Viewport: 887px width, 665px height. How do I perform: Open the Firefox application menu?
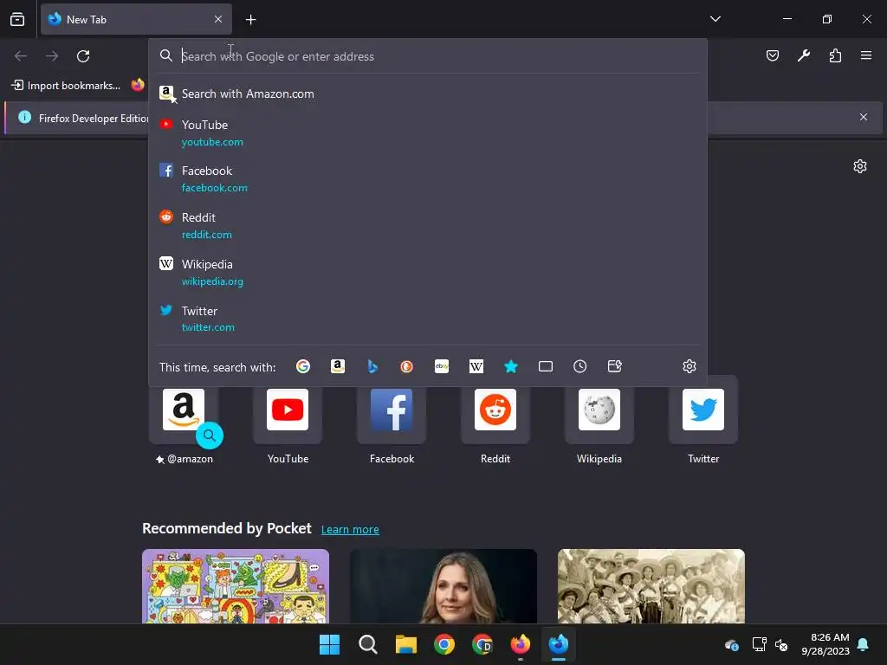[866, 55]
